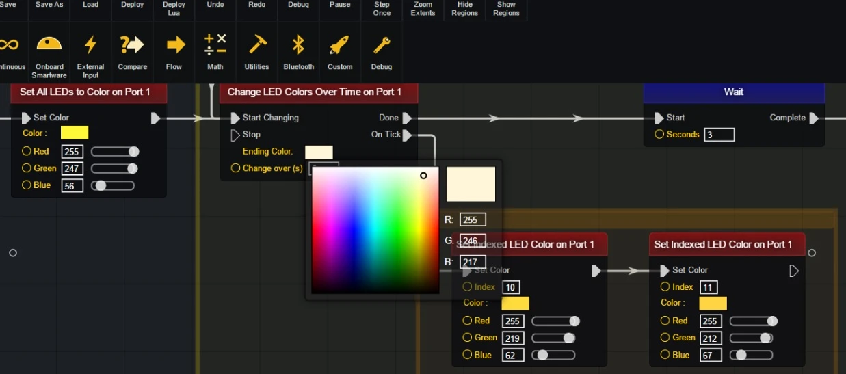This screenshot has width=846, height=374.
Task: Toggle the Change over (s) input port
Action: click(235, 168)
